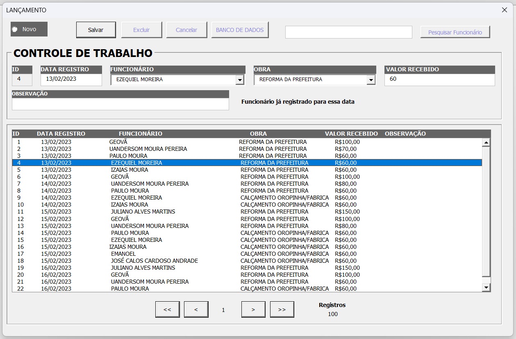516x339 pixels.
Task: Select row 16 IZAIAS MOURA
Action: tap(247, 247)
